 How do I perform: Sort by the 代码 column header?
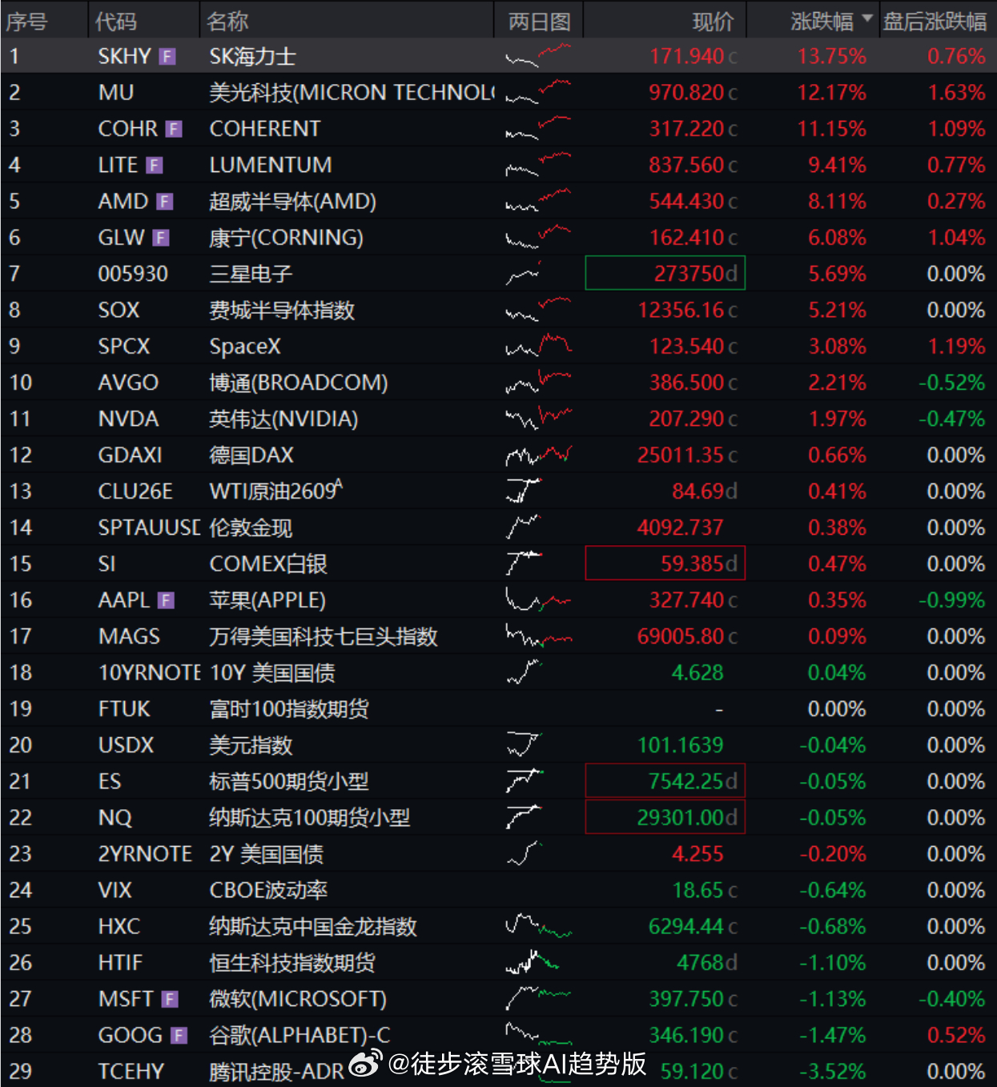pos(116,22)
